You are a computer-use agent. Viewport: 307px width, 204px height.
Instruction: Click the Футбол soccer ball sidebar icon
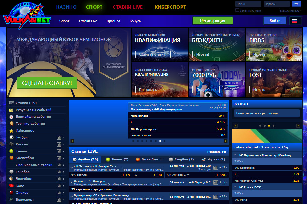(11, 137)
